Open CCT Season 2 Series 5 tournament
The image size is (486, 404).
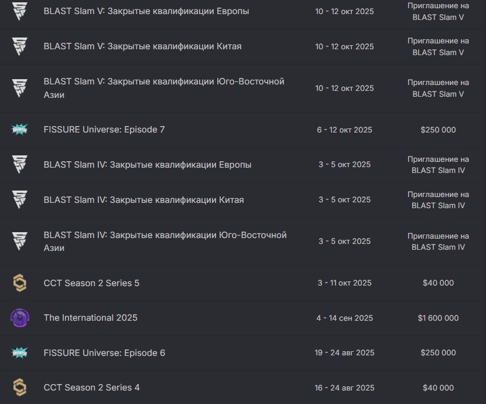click(91, 283)
